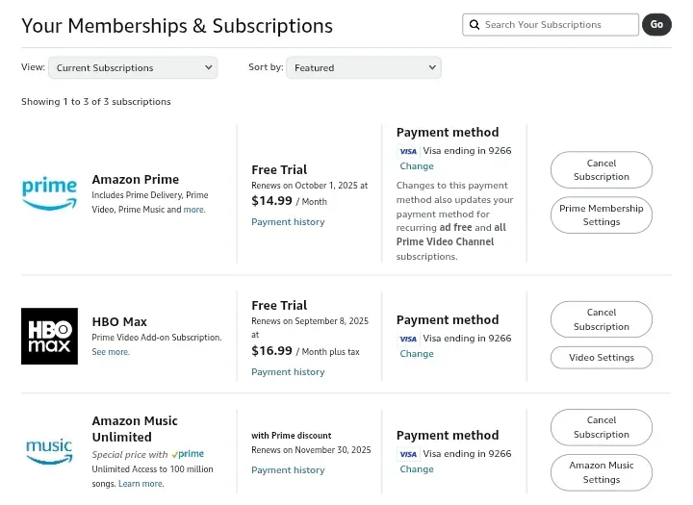Change payment method for HBO Max
693x505 pixels.
coord(417,353)
